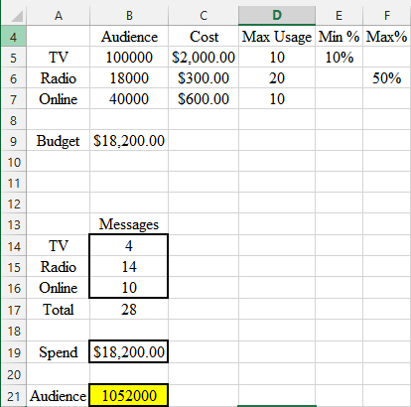Screen dimensions: 411x407
Task: Select total messages cell showing 28
Action: 129,310
